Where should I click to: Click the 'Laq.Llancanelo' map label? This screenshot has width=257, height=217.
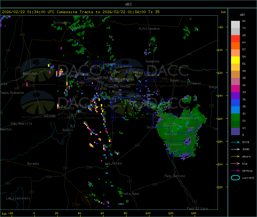pos(18,198)
